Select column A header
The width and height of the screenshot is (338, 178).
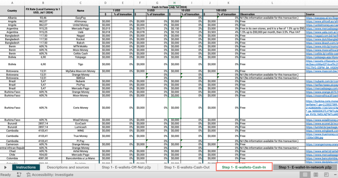[12, 3]
